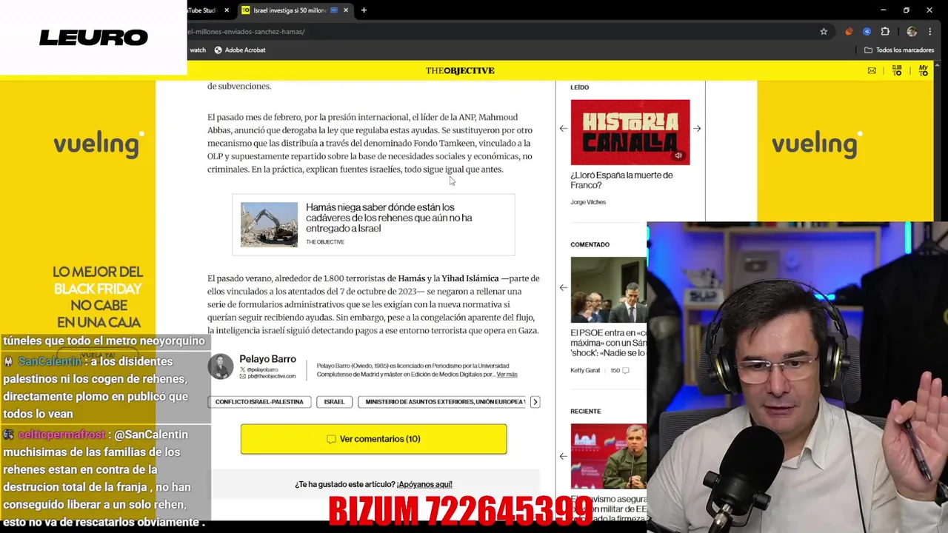This screenshot has height=533, width=948.
Task: Go to The Objective home logo
Action: 460,71
